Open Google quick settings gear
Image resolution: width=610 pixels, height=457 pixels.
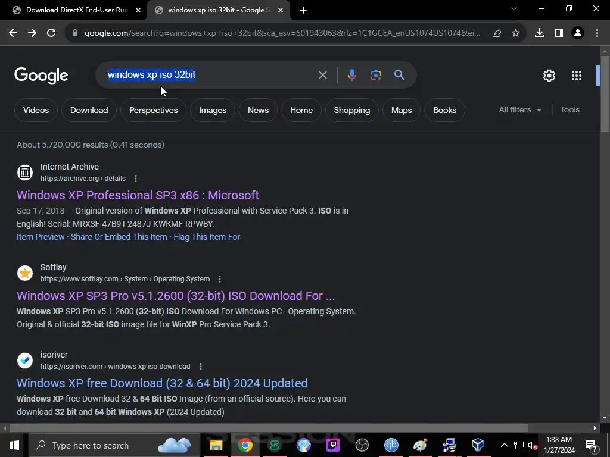(x=549, y=76)
